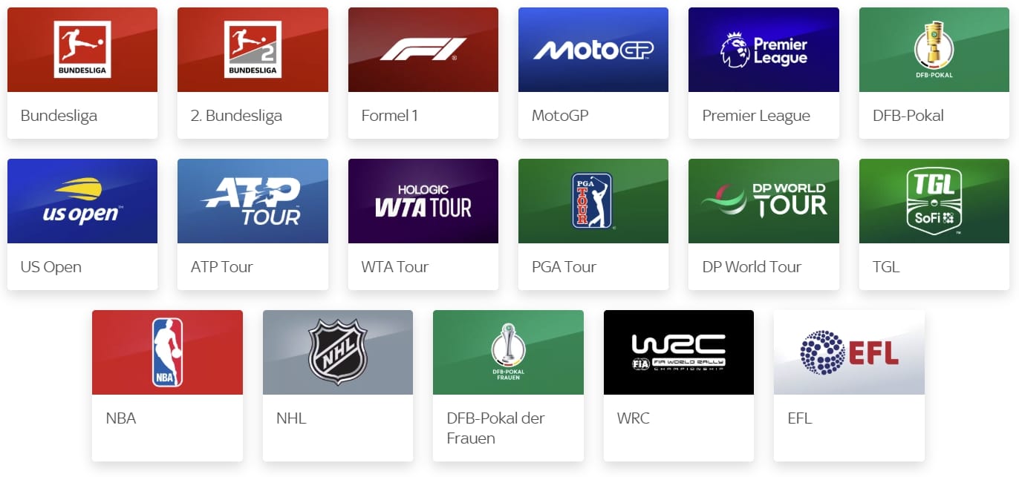Open the Hologic WTA Tour logo
The height and width of the screenshot is (477, 1019).
pyautogui.click(x=423, y=201)
